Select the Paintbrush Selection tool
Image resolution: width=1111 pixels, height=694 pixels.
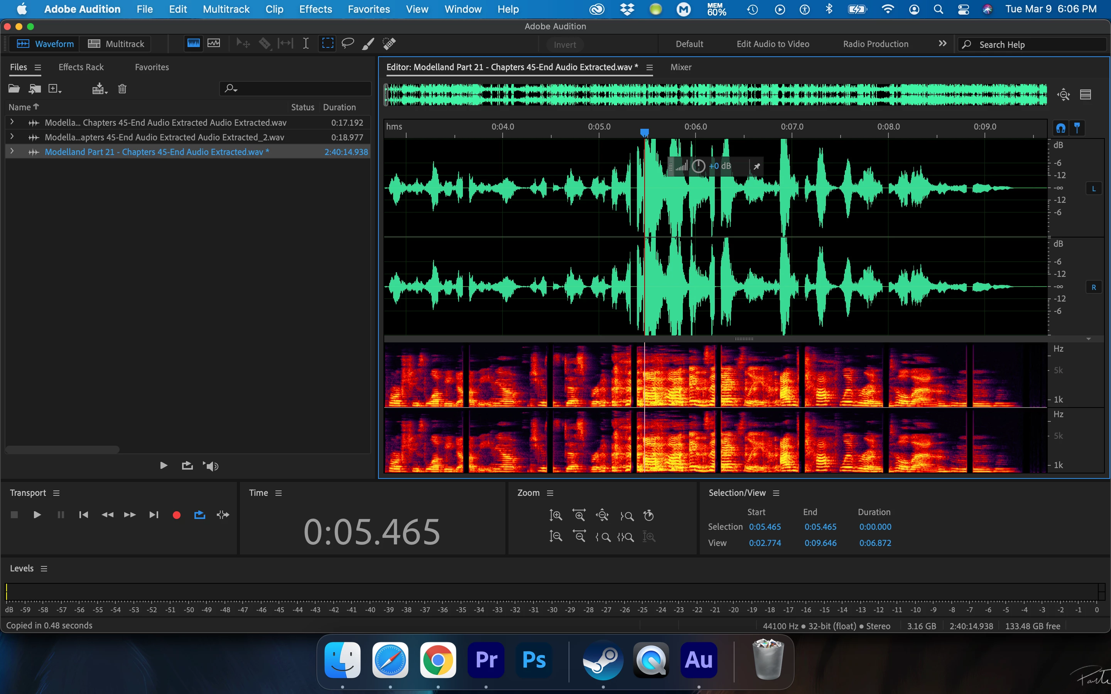click(x=368, y=44)
